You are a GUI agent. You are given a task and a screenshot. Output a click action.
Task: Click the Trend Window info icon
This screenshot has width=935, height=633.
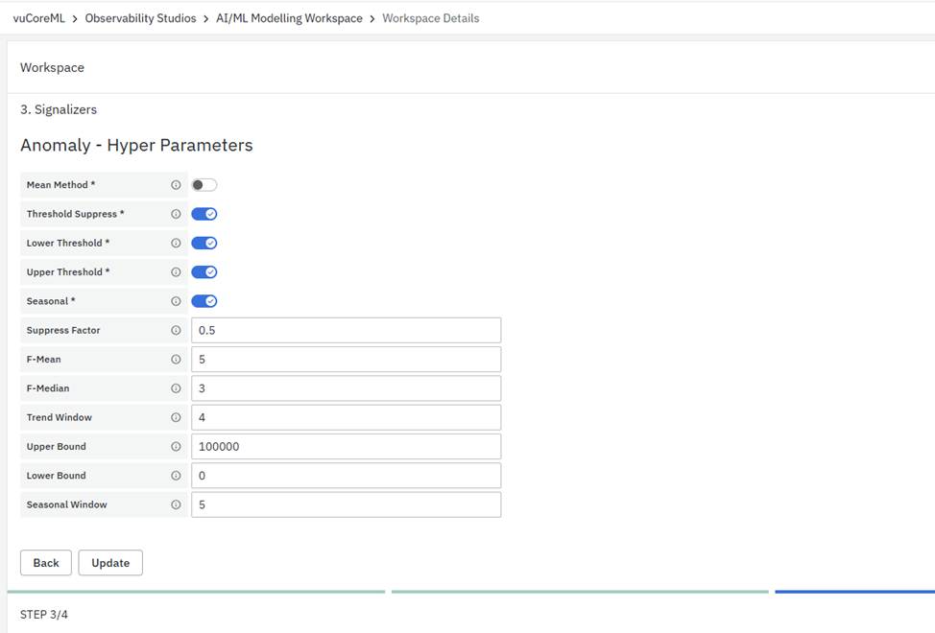point(176,418)
